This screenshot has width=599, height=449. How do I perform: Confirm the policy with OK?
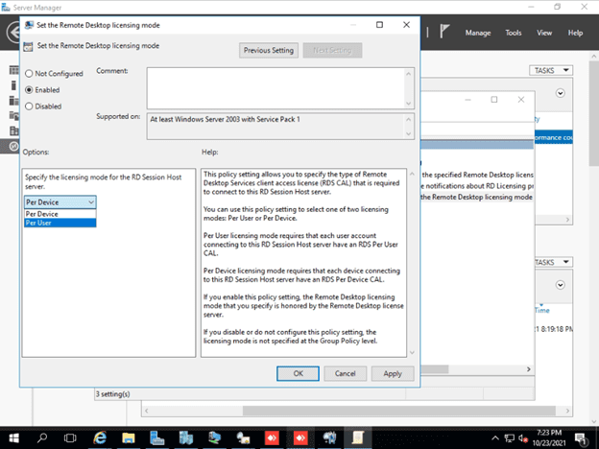pyautogui.click(x=298, y=373)
